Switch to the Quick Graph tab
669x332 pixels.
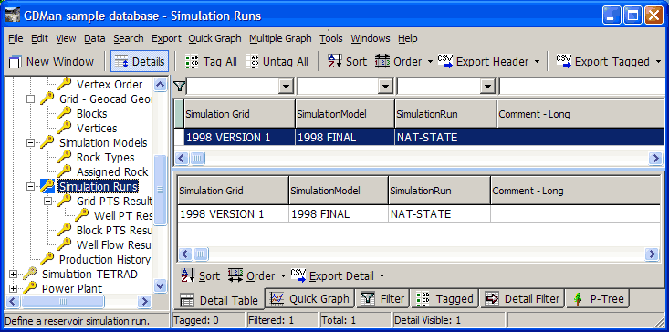tap(309, 298)
